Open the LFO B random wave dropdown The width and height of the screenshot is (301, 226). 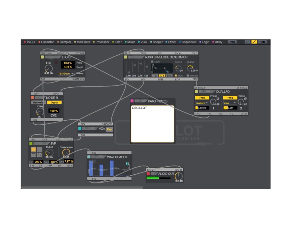[66, 73]
